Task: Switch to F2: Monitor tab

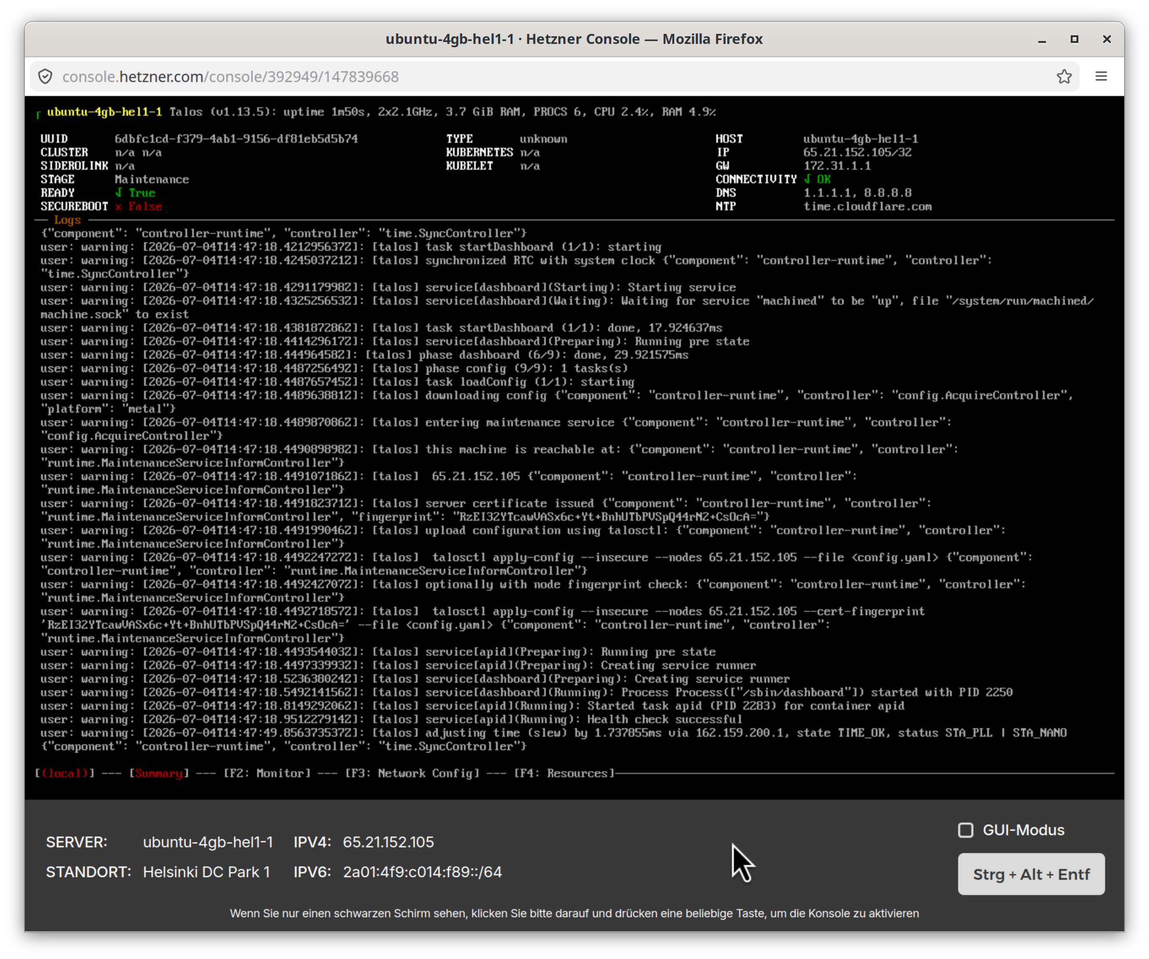Action: tap(267, 773)
